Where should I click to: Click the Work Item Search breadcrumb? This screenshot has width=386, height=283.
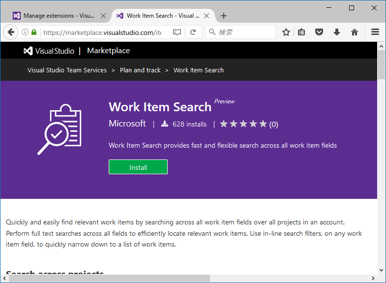click(x=199, y=70)
